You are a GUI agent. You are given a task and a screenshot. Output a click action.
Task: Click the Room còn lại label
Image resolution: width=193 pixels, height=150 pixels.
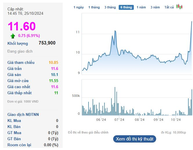pos(19,145)
